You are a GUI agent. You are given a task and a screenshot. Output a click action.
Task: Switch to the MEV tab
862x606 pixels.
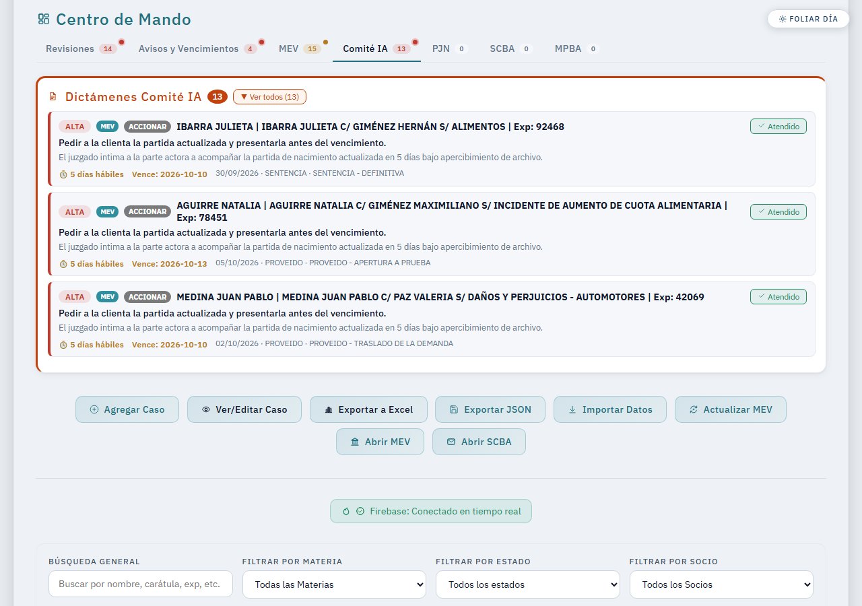(300, 48)
